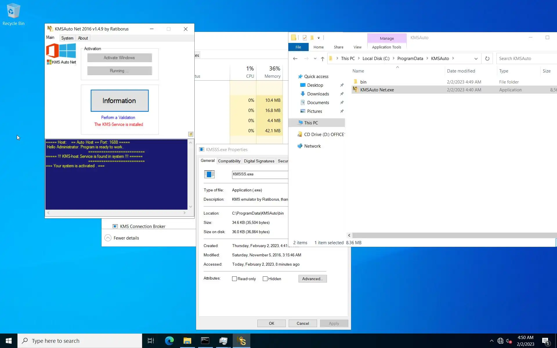Click the refresh icon in Explorer address bar
Screen dimensions: 557x348
pos(487,59)
